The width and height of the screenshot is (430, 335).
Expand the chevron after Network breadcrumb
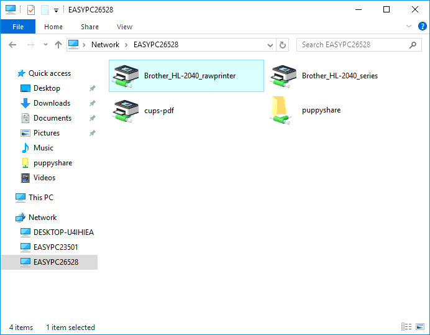click(x=126, y=45)
